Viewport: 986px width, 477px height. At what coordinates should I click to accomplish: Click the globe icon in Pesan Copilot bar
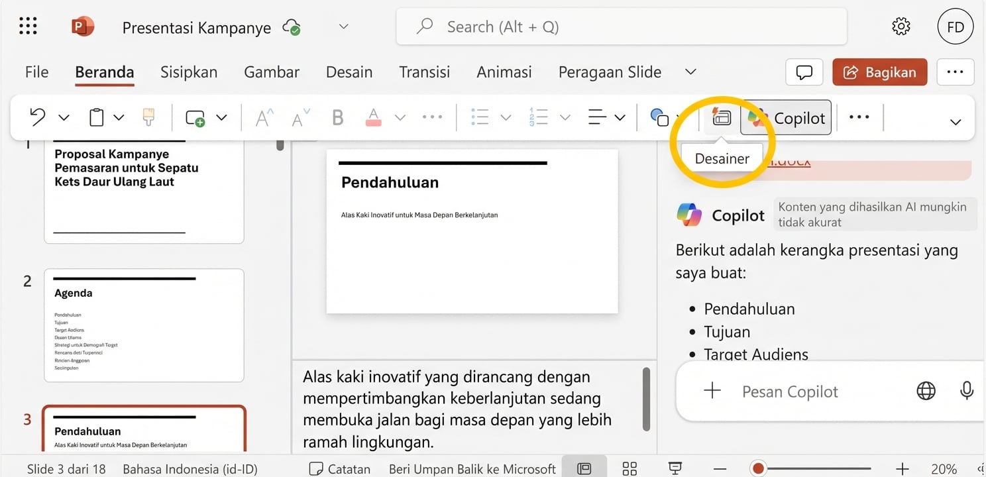[x=925, y=391]
